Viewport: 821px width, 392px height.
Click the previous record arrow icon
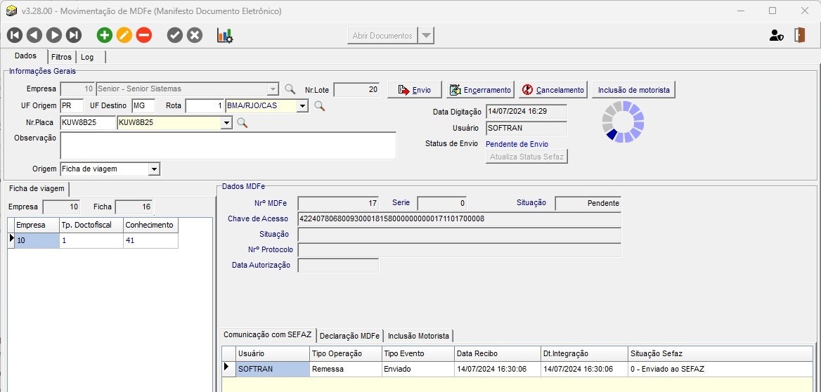click(x=34, y=35)
